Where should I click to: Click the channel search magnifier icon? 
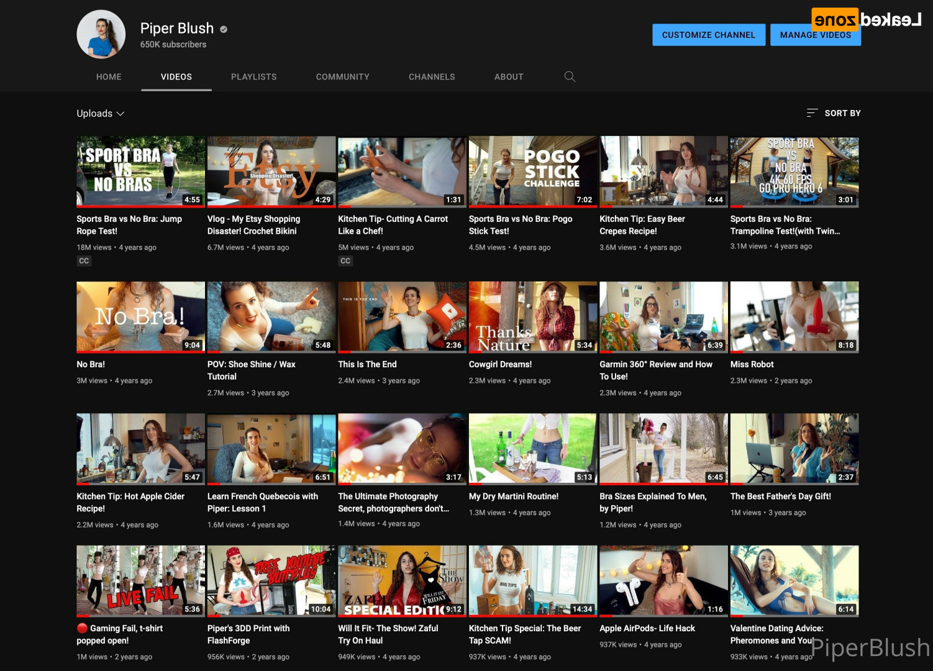tap(570, 76)
